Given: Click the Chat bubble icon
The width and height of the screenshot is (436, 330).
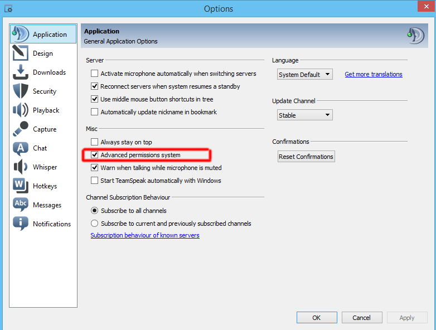Looking at the screenshot, I should point(20,148).
